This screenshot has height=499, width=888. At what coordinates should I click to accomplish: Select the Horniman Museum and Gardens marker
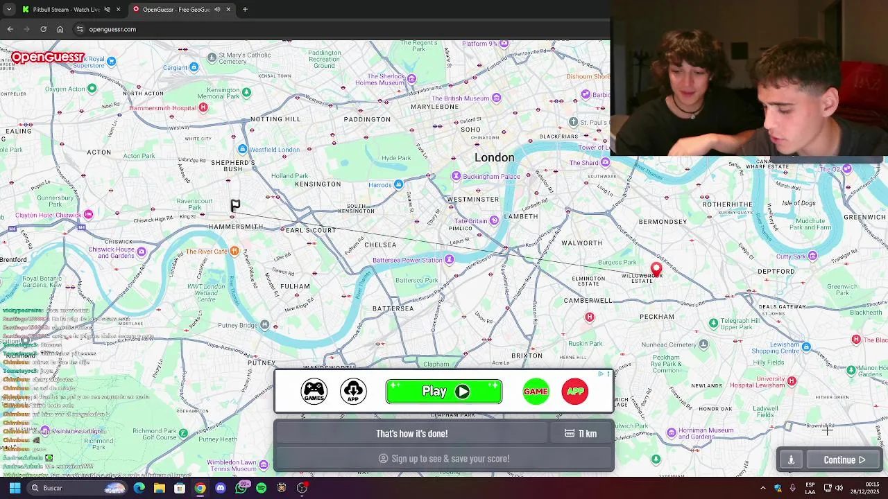click(x=671, y=432)
